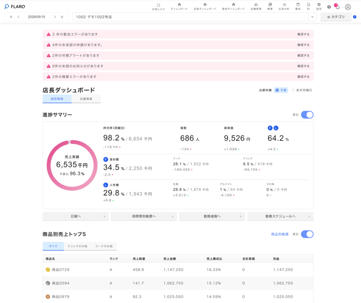Click the 商品0979 product name
The width and height of the screenshot is (361, 303).
tap(60, 297)
